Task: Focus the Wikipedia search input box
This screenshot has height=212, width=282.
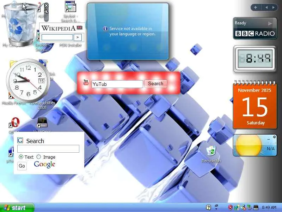Action: [57, 37]
